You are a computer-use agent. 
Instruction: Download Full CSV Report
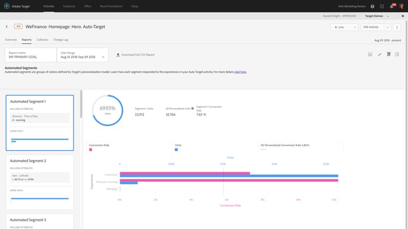135,54
